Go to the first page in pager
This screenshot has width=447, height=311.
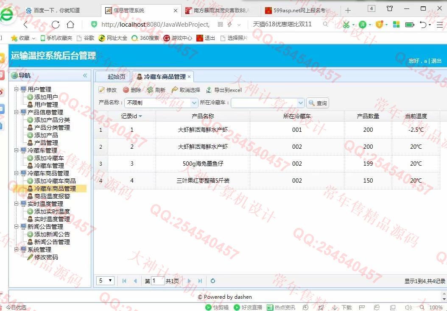[124, 281]
